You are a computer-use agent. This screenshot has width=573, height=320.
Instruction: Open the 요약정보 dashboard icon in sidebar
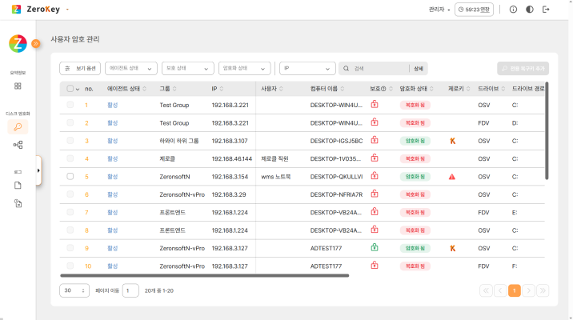tap(18, 86)
